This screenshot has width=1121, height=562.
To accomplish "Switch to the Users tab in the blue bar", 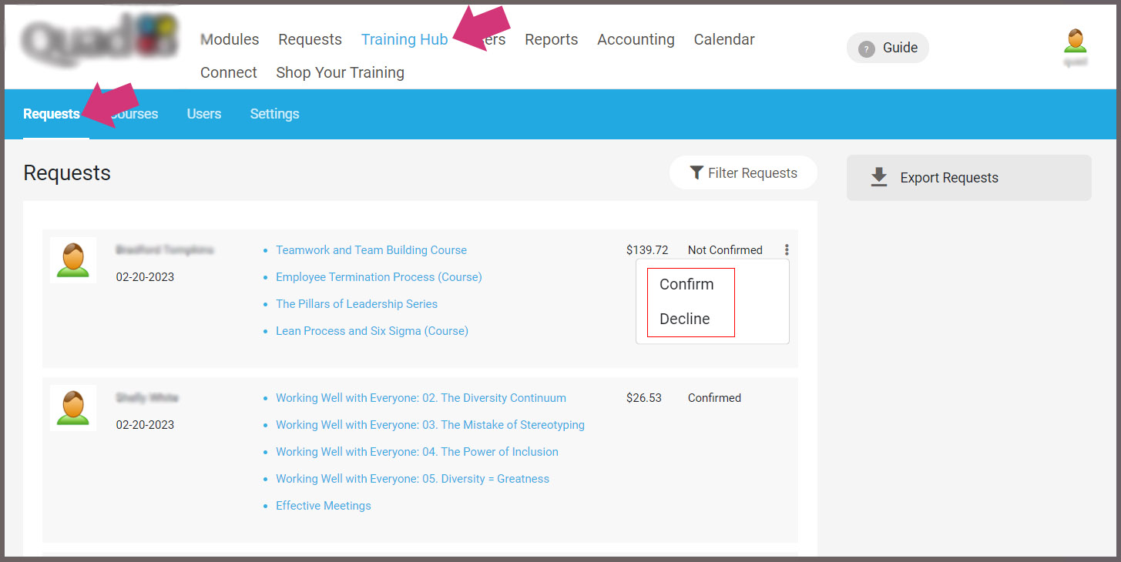I will tap(204, 114).
